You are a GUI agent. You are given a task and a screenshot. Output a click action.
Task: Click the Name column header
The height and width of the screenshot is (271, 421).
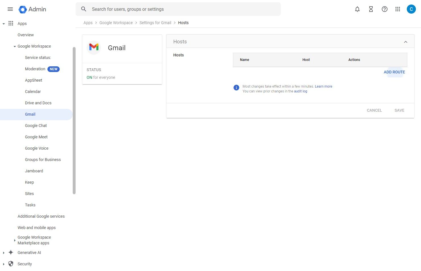[x=245, y=60]
